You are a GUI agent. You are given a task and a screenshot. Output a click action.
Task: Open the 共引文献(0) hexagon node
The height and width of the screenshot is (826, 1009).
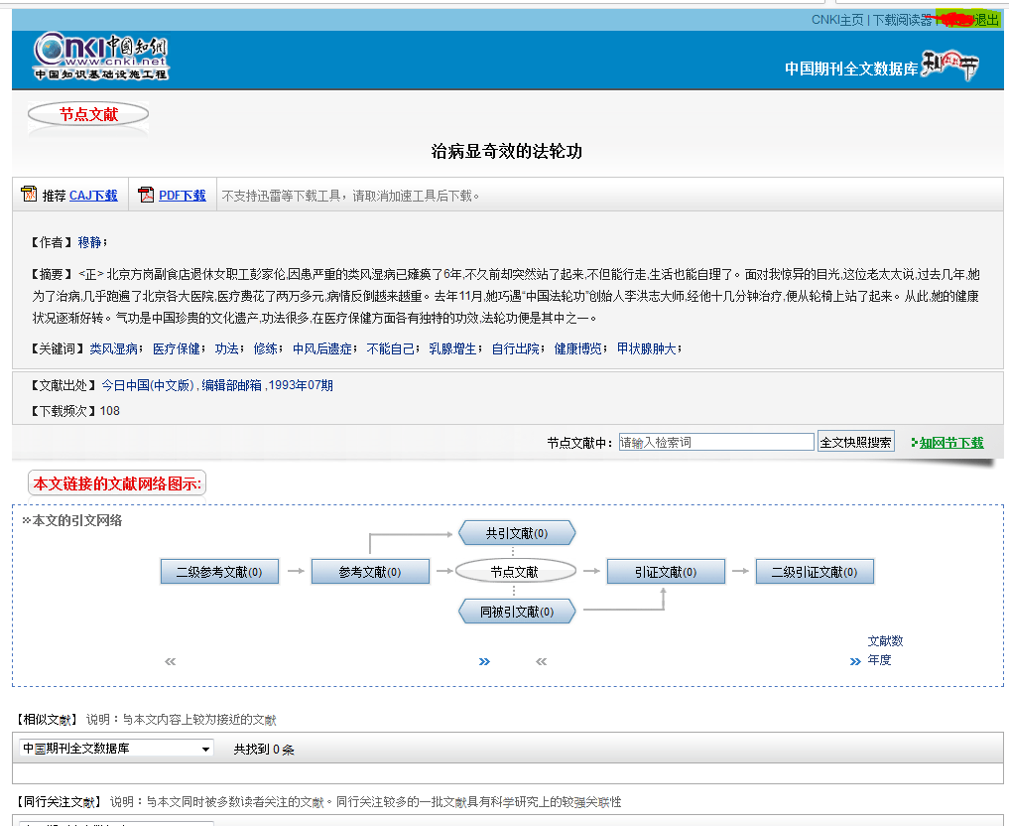(x=516, y=533)
